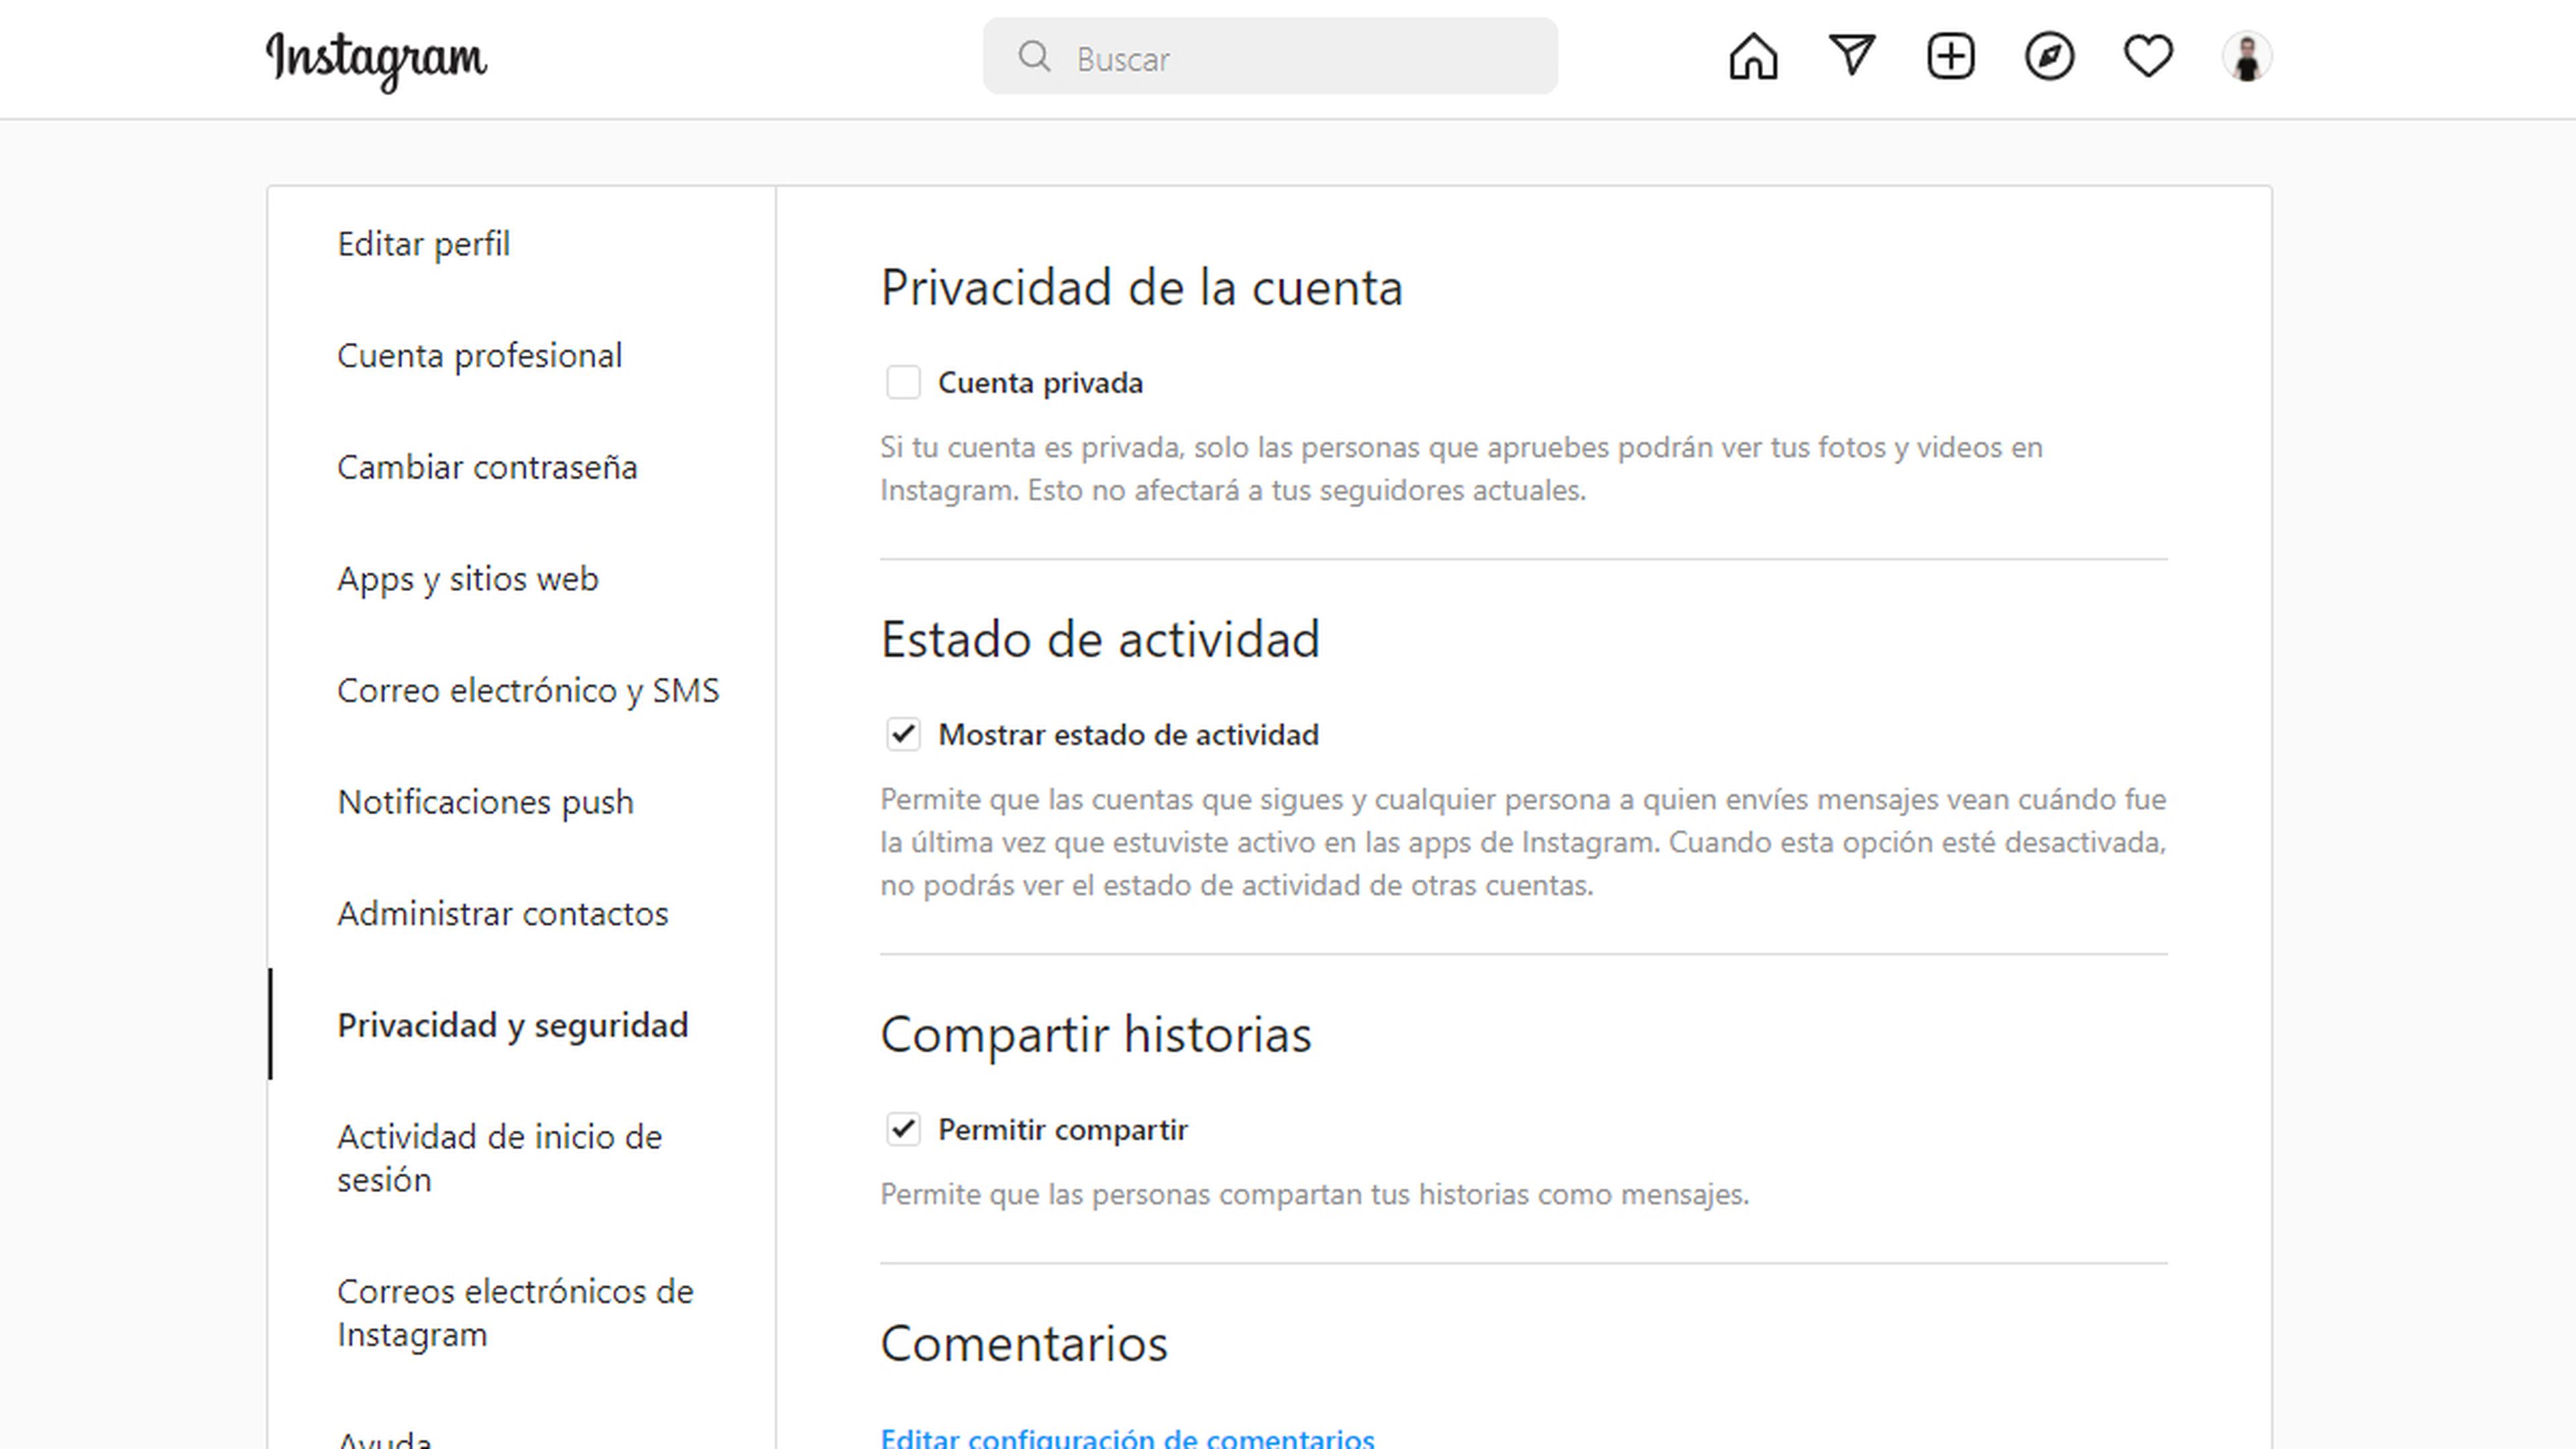
Task: Click the Privacidad de la cuenta heading
Action: [1141, 288]
